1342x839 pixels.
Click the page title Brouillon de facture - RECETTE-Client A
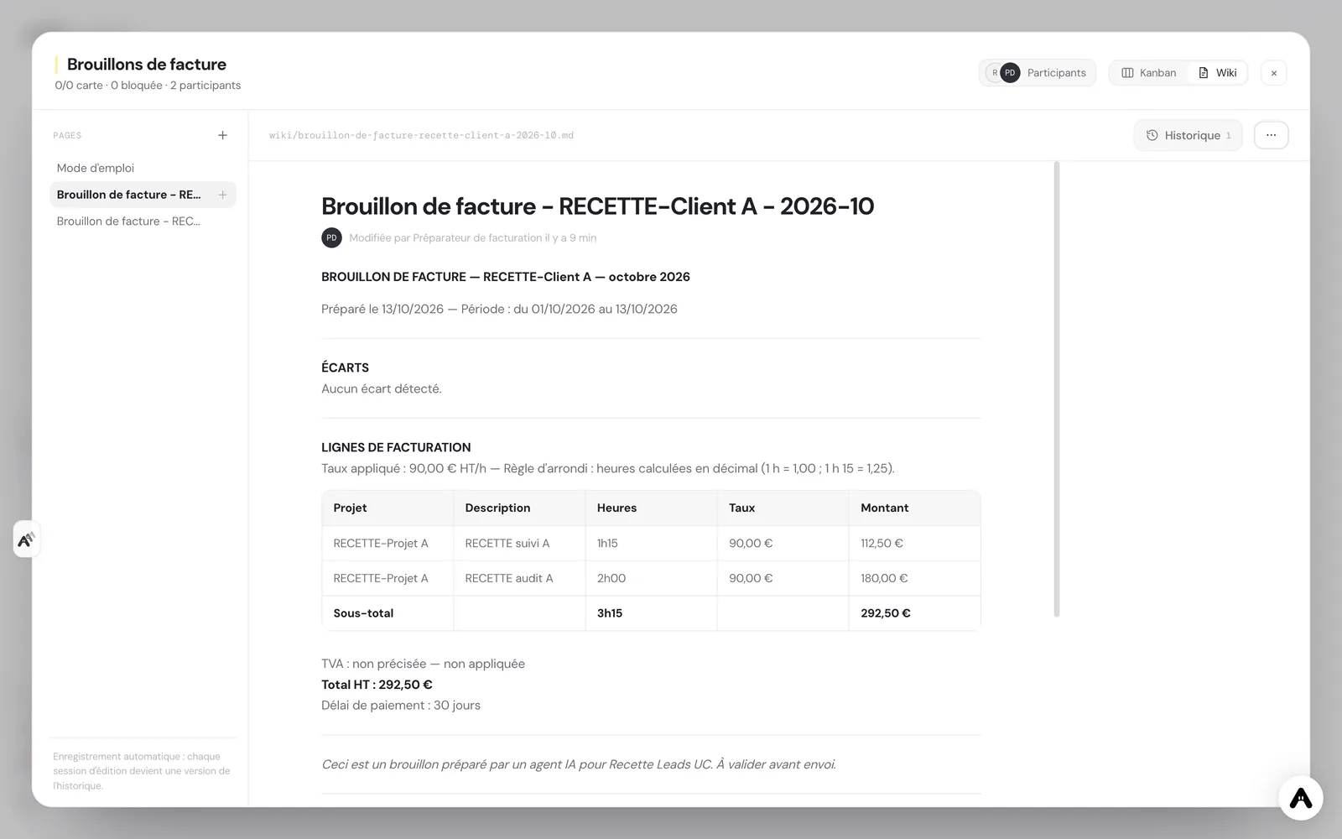[597, 206]
